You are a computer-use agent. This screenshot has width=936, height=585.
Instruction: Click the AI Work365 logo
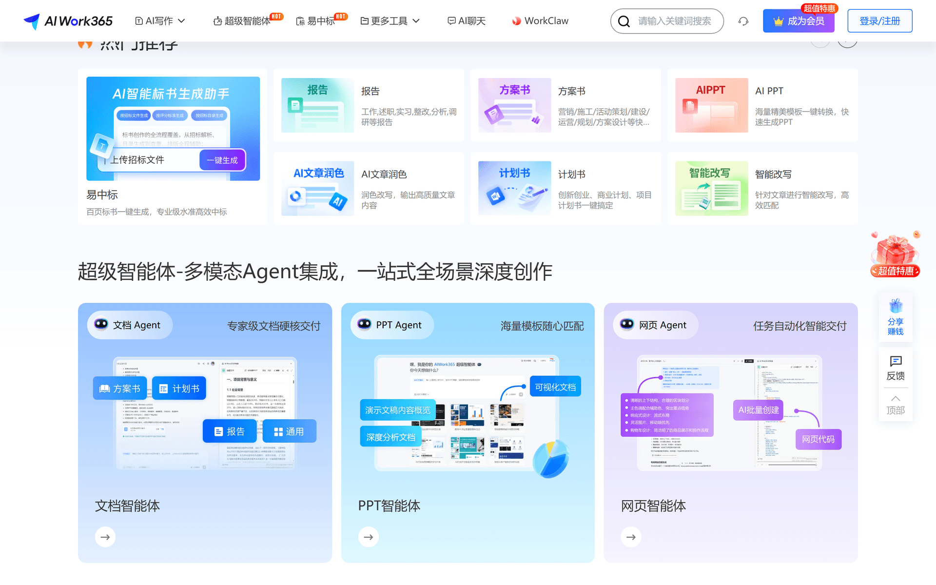[68, 21]
